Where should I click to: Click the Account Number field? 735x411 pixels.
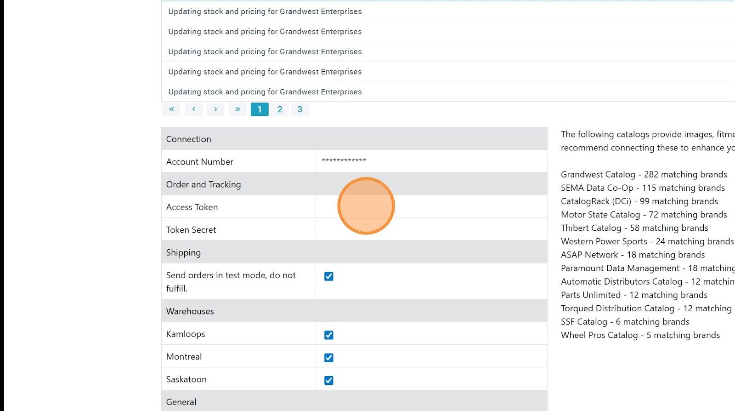click(431, 161)
